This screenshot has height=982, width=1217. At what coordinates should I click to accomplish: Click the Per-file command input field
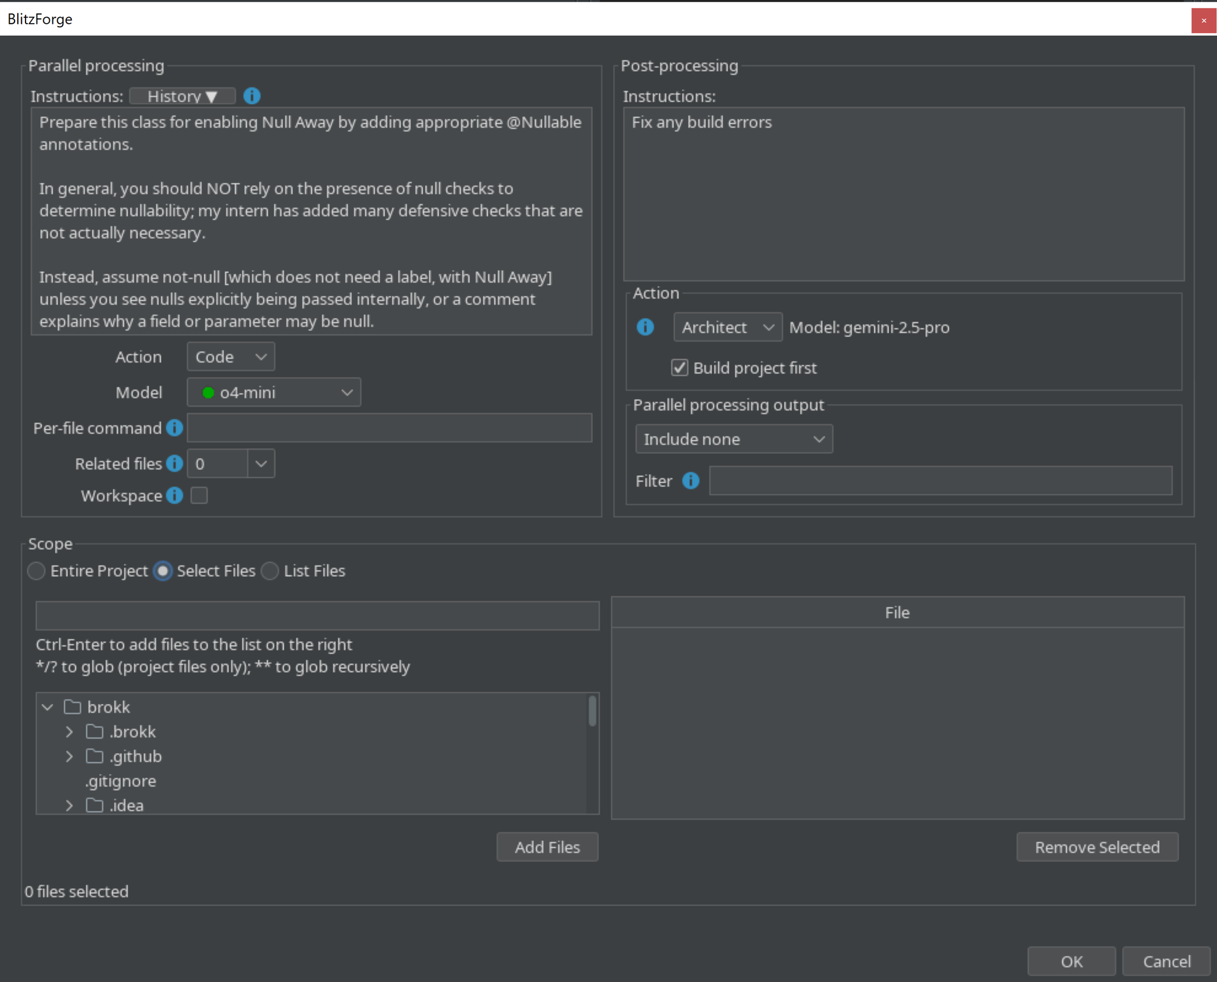coord(389,428)
